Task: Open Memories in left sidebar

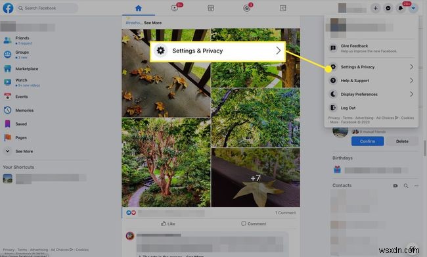Action: point(24,110)
